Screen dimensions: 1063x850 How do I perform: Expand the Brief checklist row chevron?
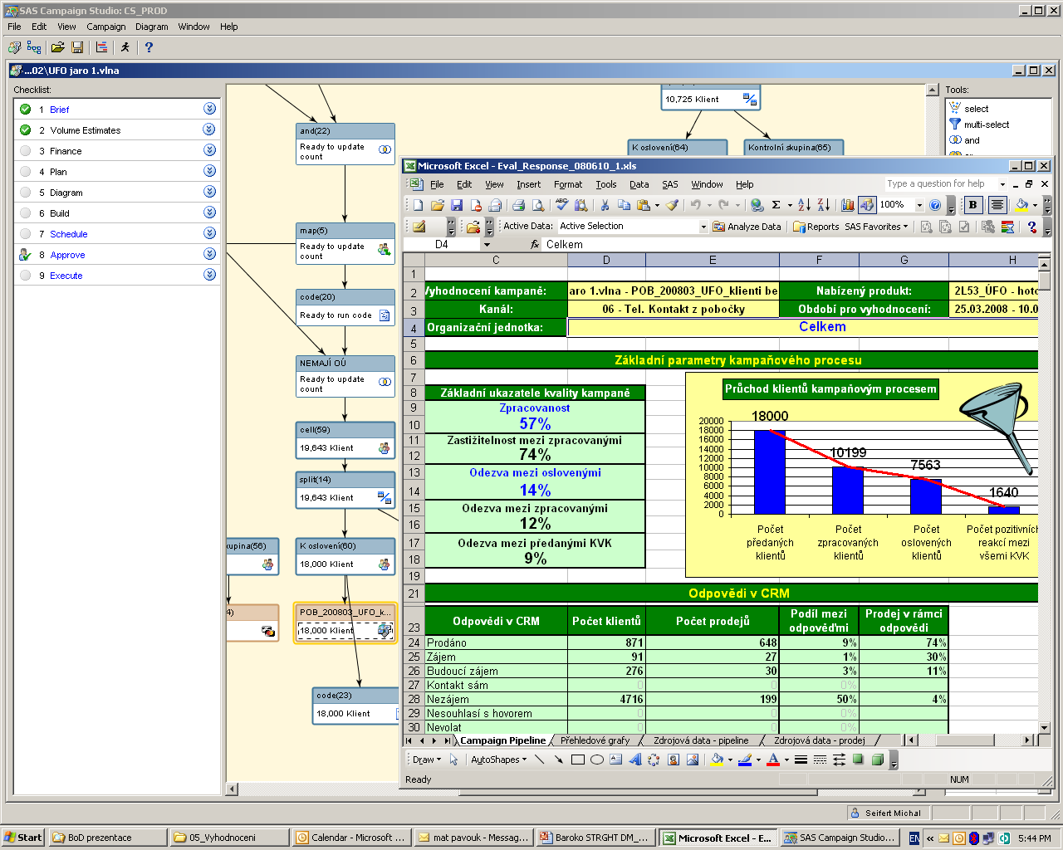(209, 109)
